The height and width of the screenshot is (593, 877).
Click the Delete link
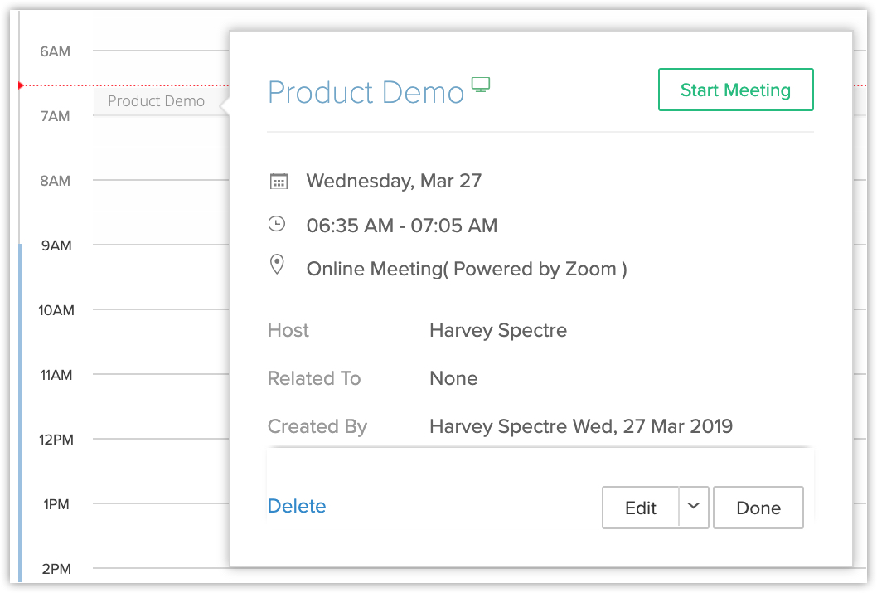tap(297, 506)
